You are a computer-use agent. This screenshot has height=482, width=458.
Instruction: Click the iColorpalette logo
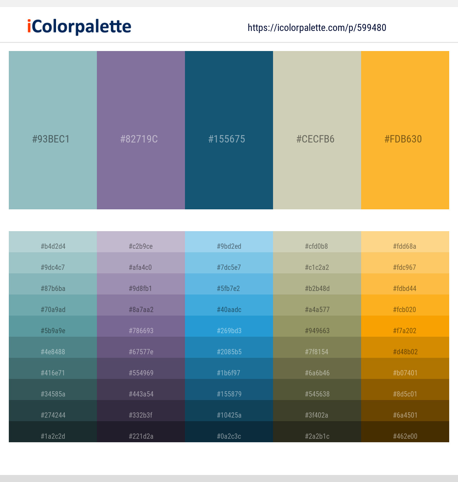(79, 27)
